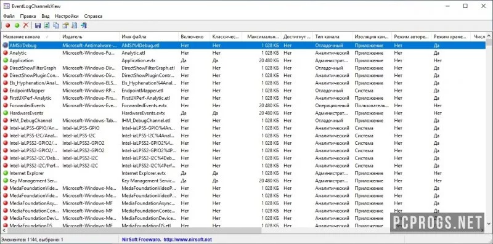Open the Вид menu

coord(45,16)
